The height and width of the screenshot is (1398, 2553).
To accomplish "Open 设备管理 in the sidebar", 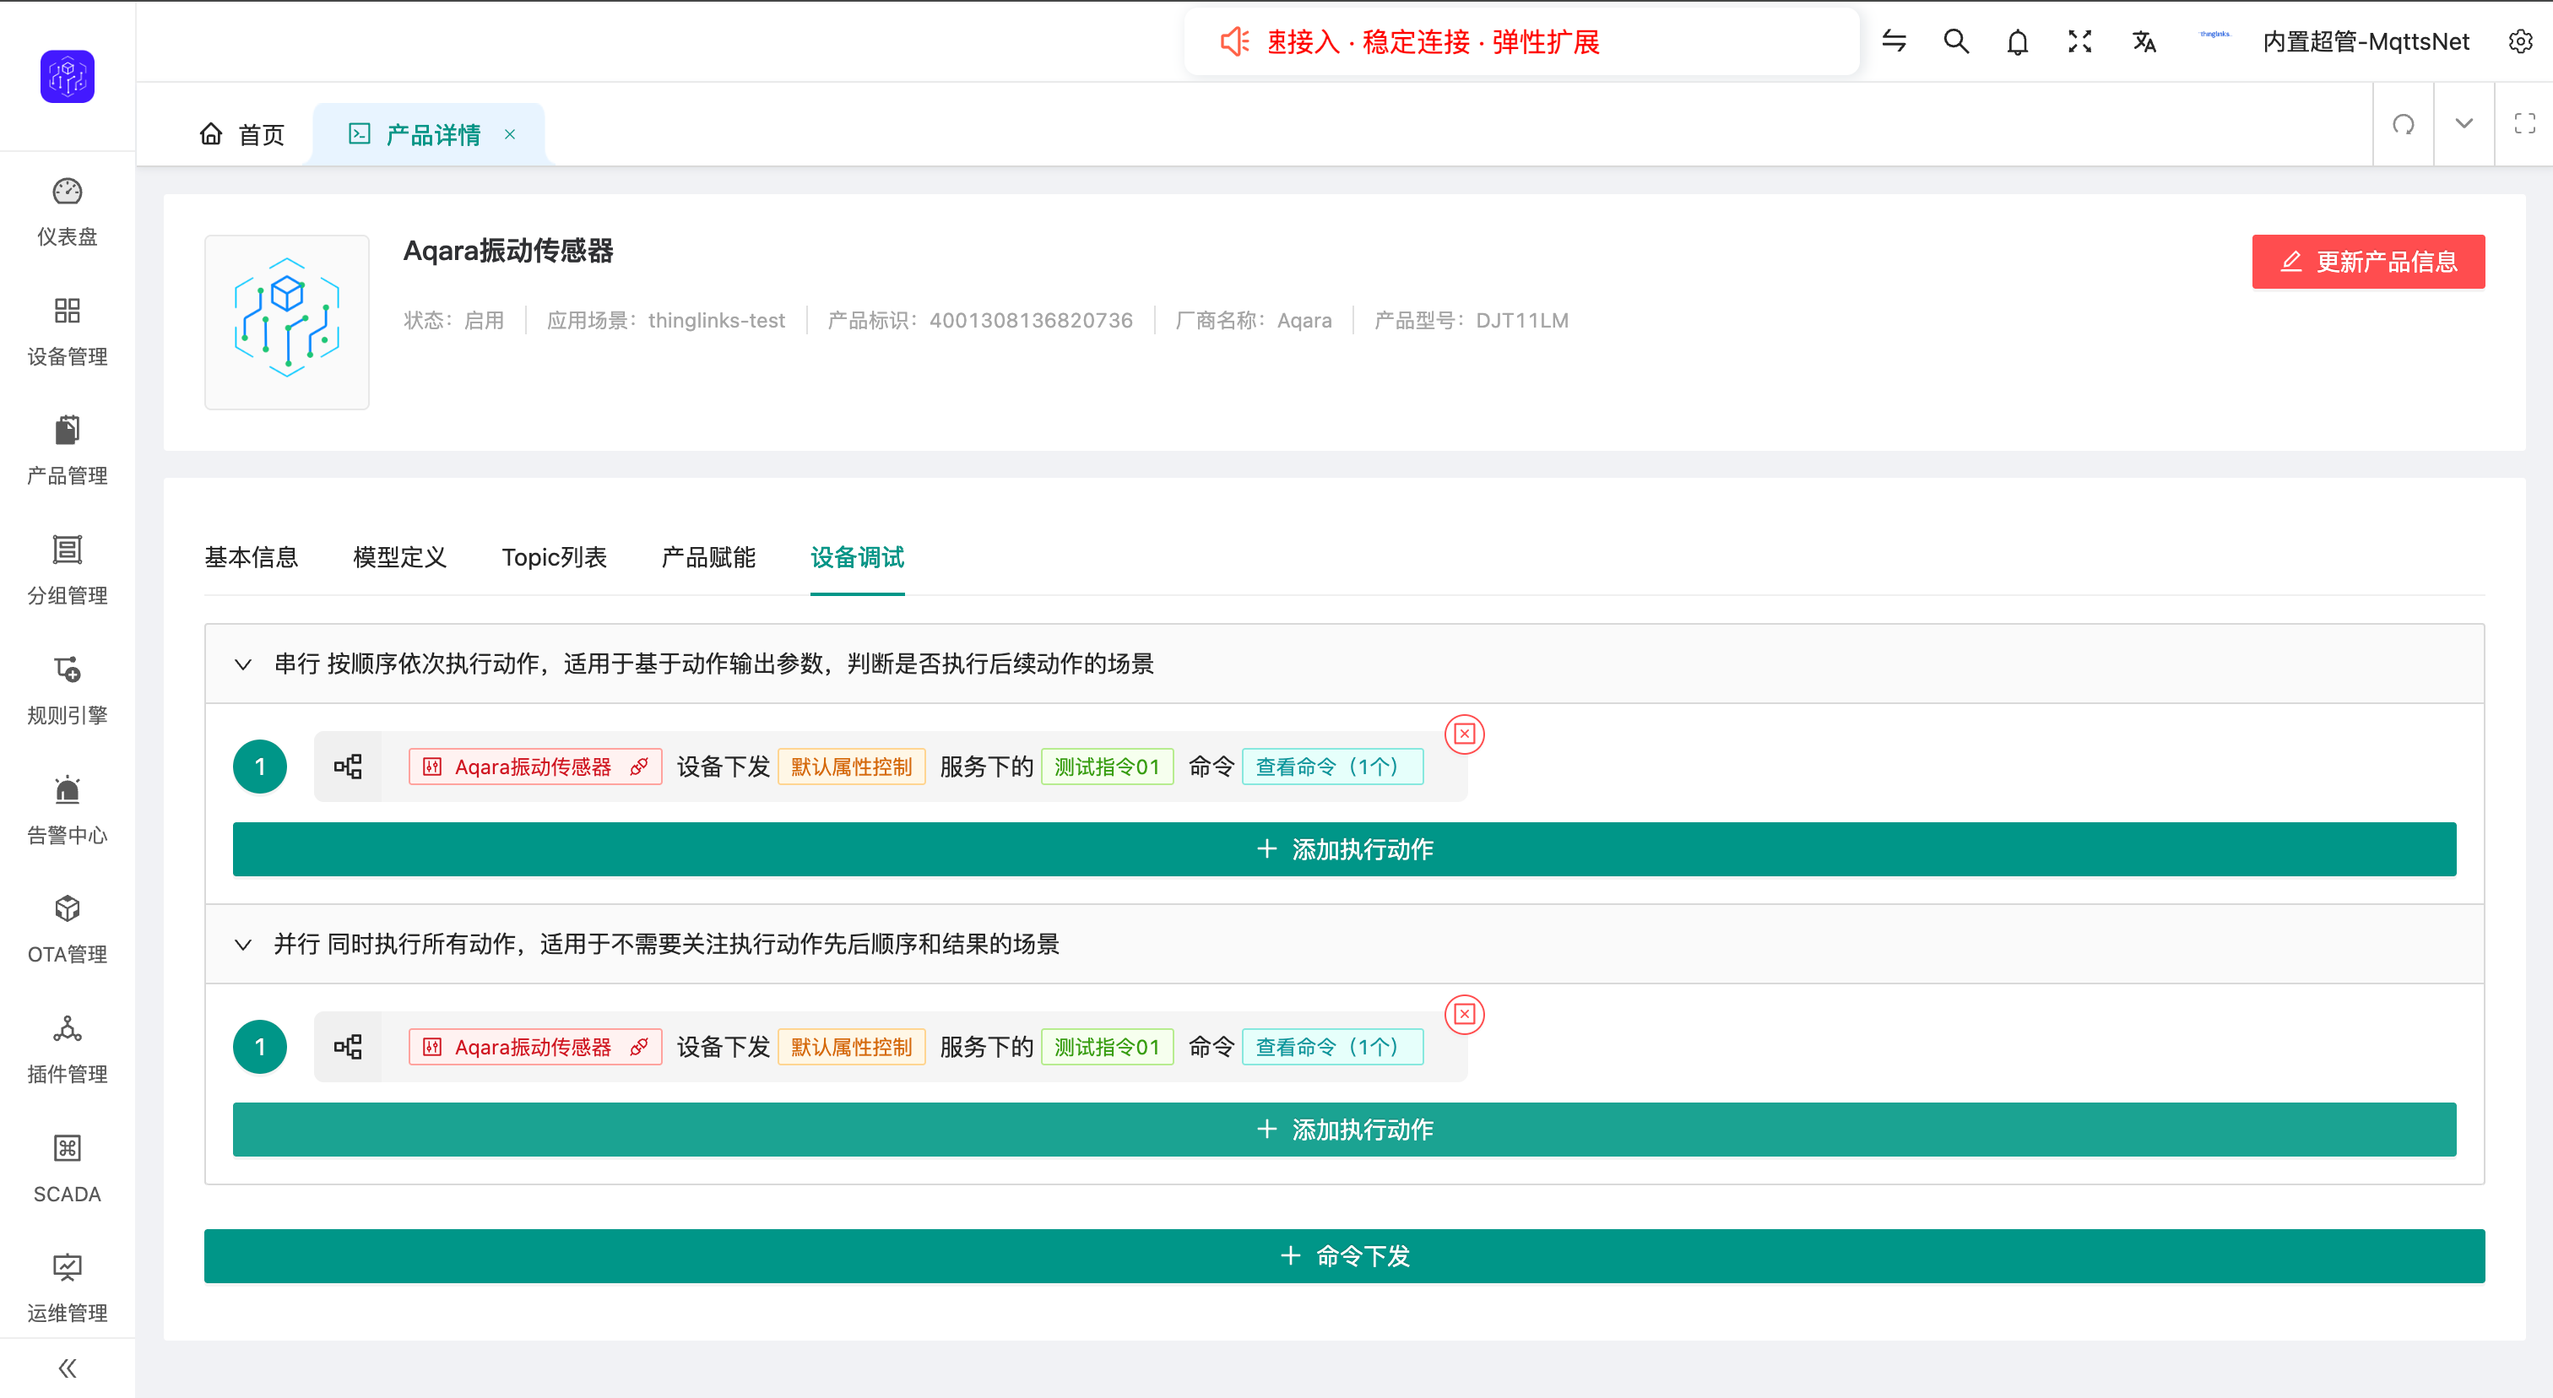I will [68, 331].
